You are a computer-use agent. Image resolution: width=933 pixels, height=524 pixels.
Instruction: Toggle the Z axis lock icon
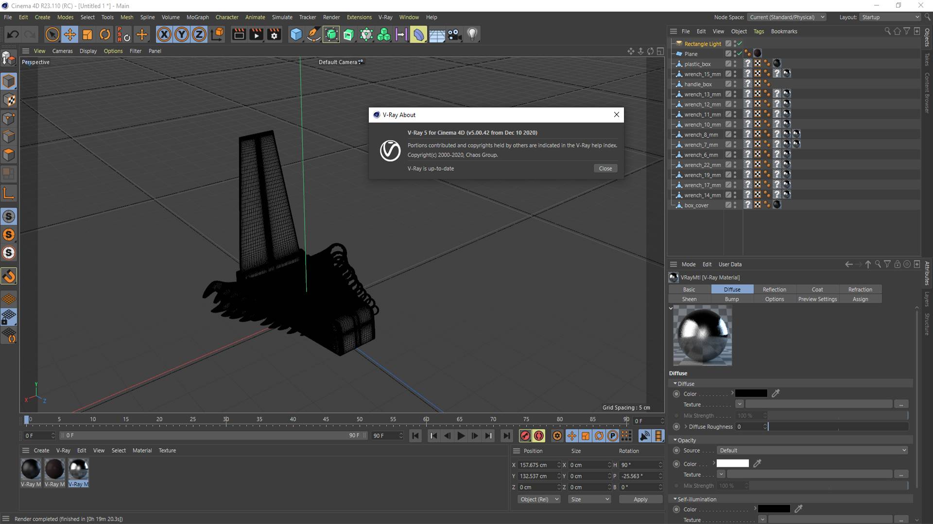(x=199, y=34)
